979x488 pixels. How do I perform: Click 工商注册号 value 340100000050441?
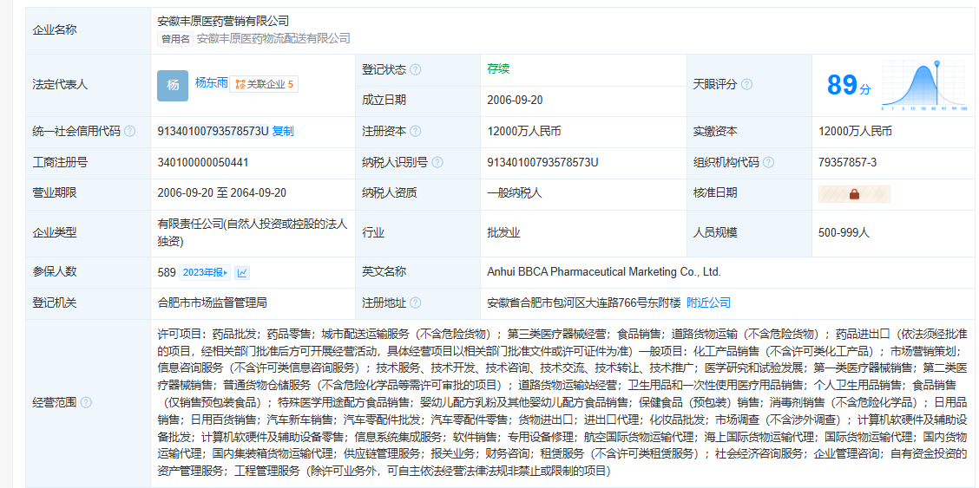pos(203,163)
